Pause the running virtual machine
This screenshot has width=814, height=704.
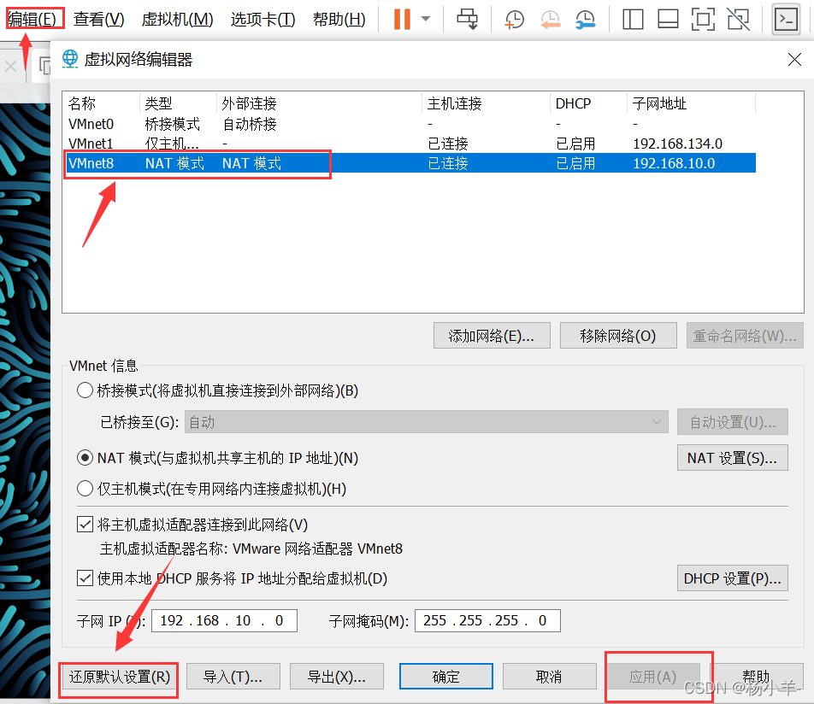point(402,18)
